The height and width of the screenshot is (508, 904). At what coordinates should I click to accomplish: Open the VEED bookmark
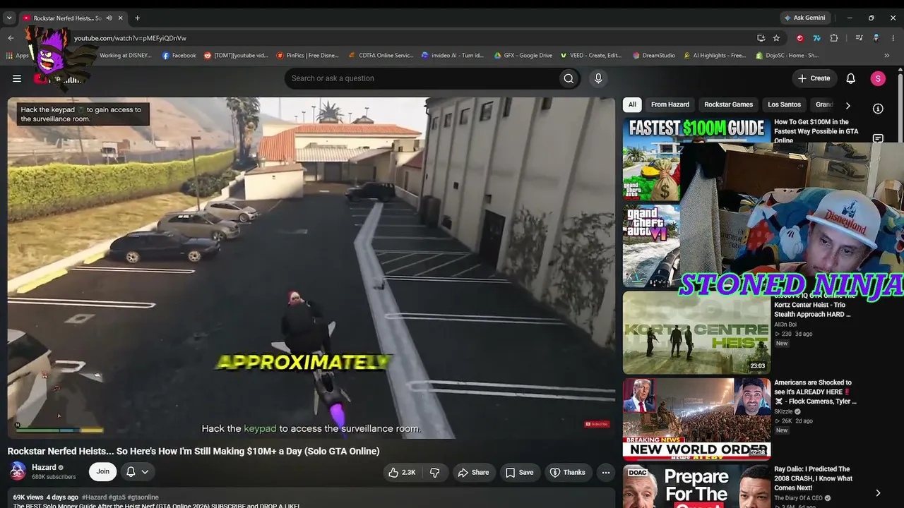pos(591,55)
